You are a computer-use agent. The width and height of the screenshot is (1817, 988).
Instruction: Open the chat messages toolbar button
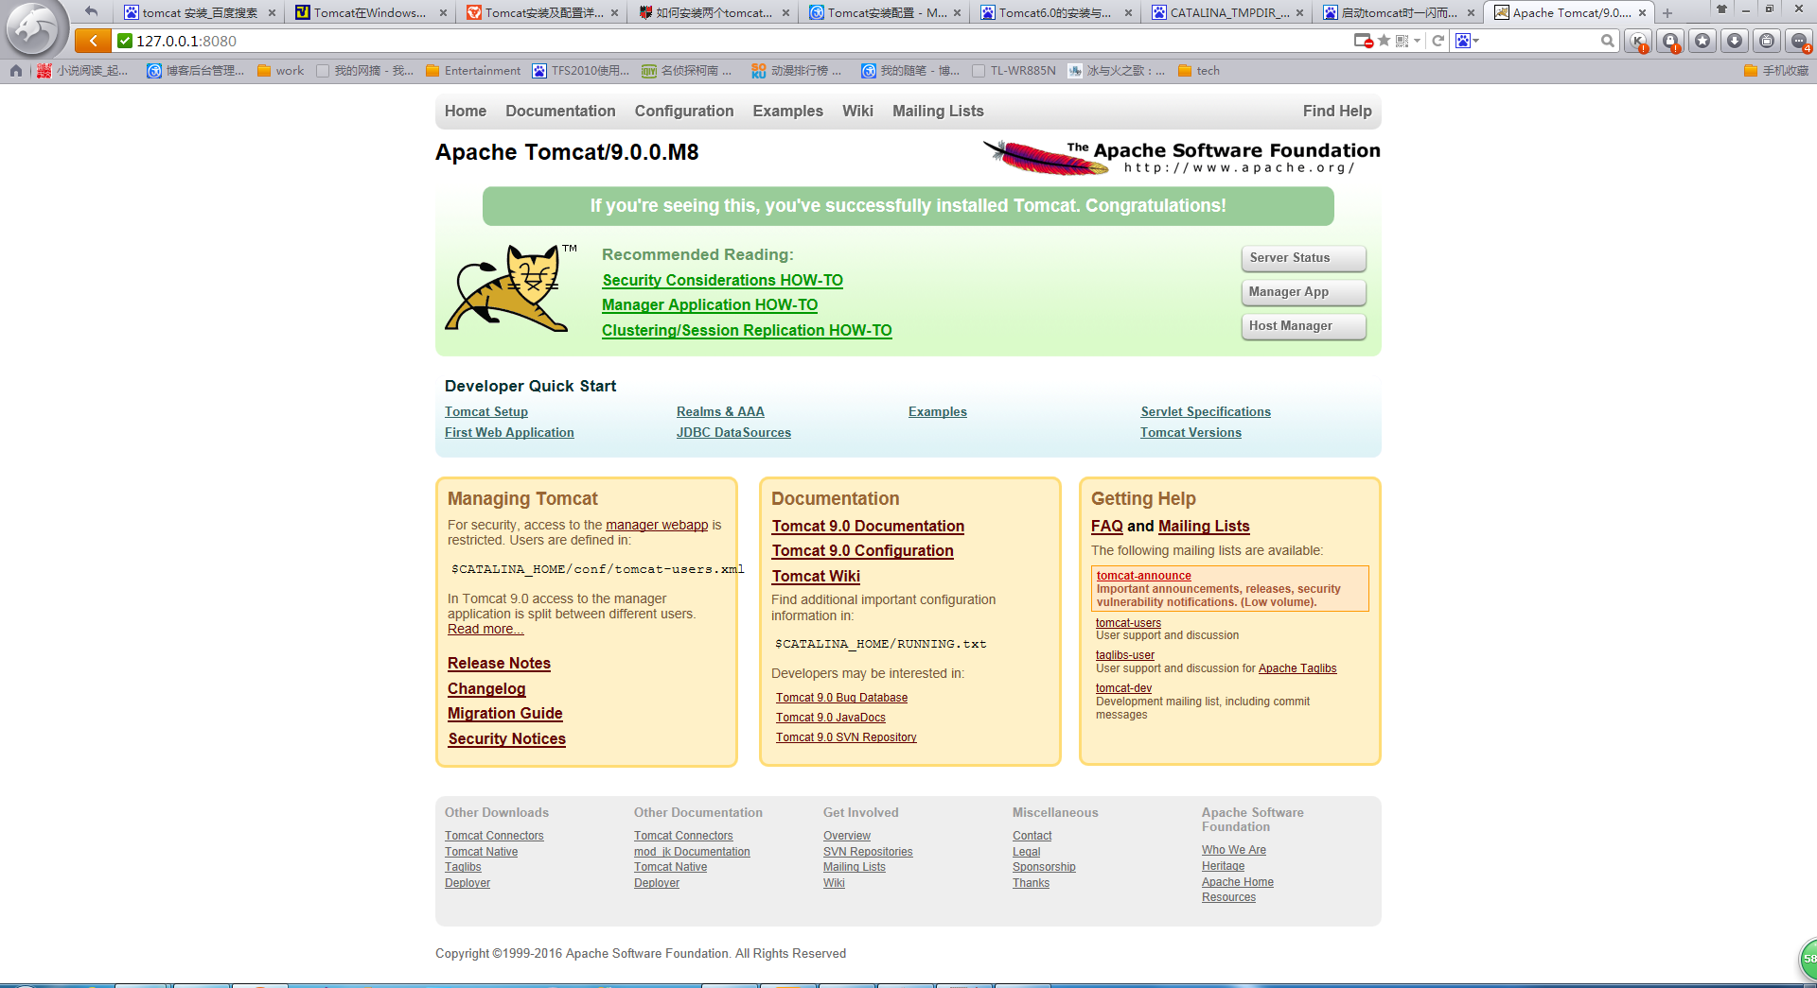(x=1799, y=41)
